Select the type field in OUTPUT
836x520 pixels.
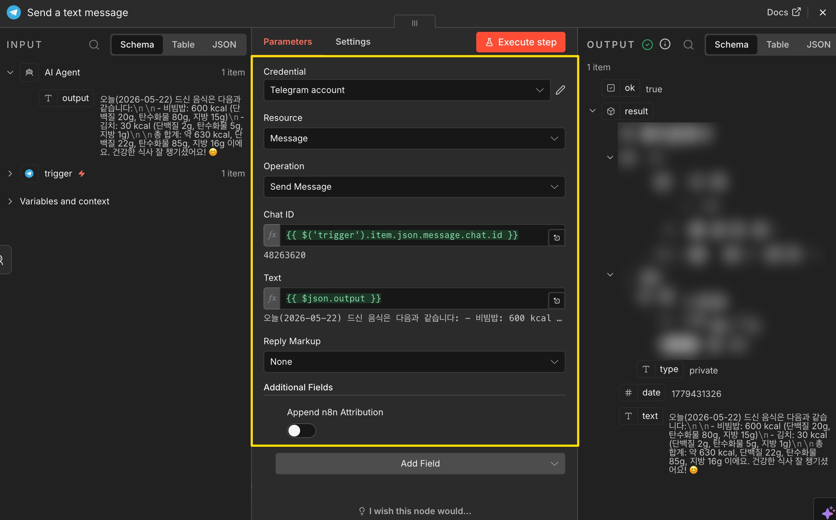(x=660, y=369)
